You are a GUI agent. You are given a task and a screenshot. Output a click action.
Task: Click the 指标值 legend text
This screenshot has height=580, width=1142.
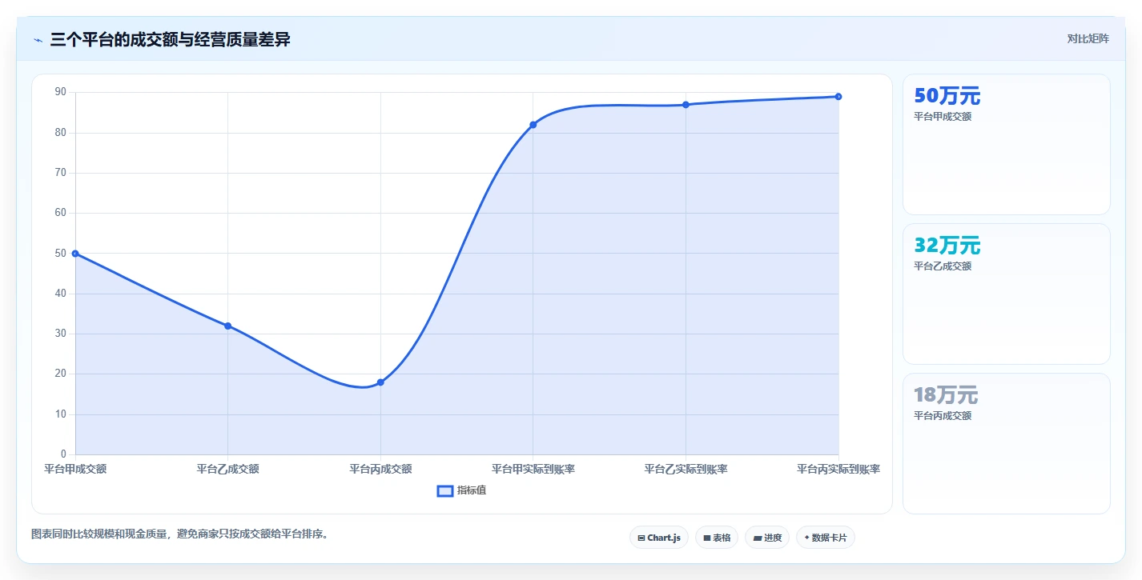472,490
